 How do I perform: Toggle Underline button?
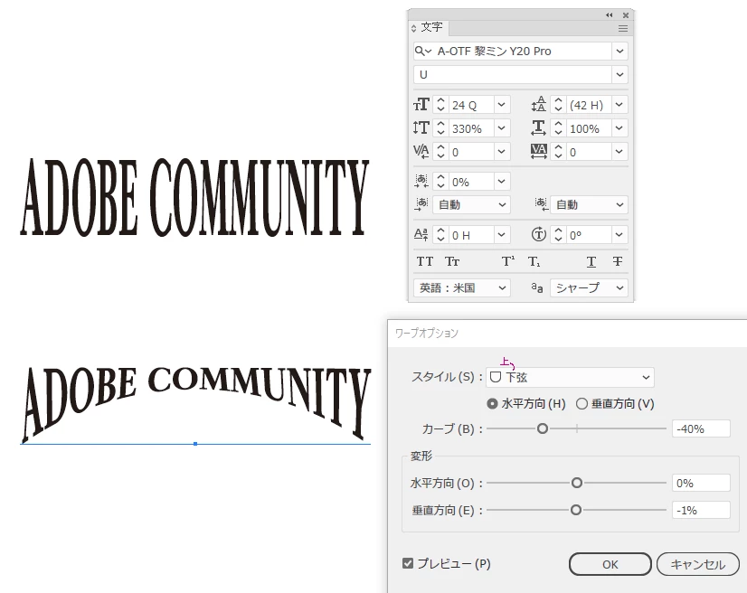coord(591,261)
